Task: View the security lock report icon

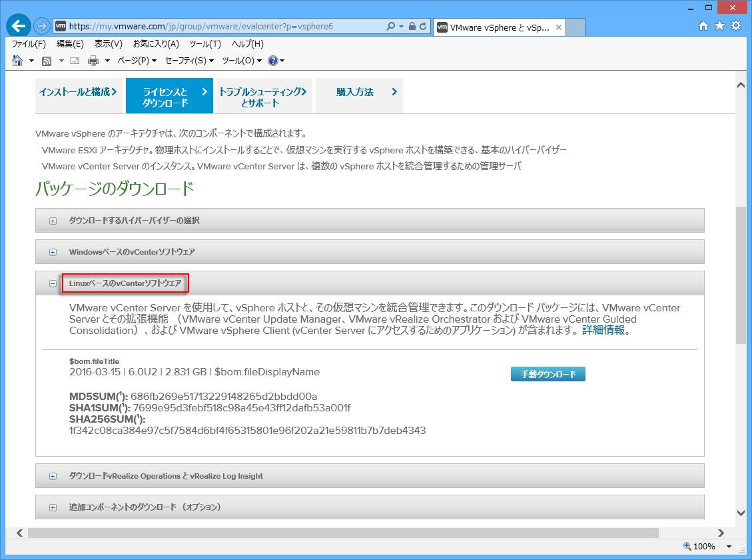Action: pyautogui.click(x=412, y=27)
